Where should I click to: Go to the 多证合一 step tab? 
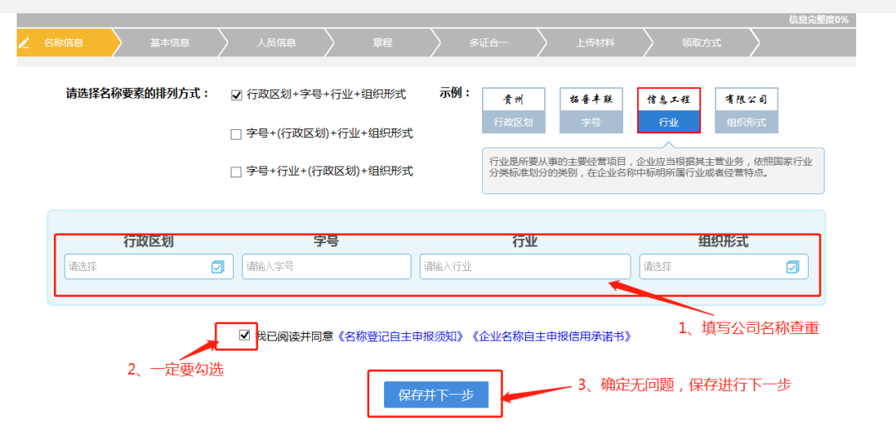489,43
